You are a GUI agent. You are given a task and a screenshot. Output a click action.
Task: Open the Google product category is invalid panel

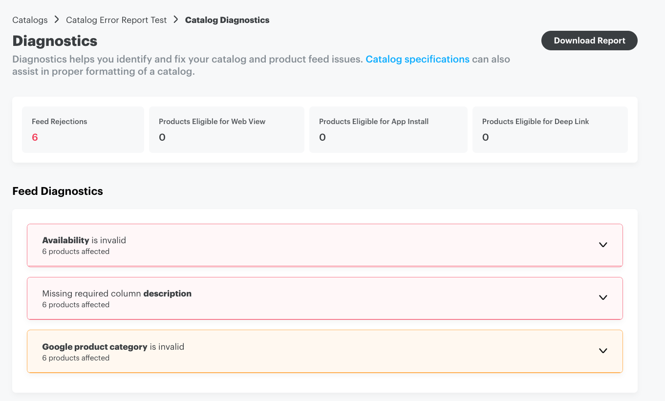click(x=325, y=351)
